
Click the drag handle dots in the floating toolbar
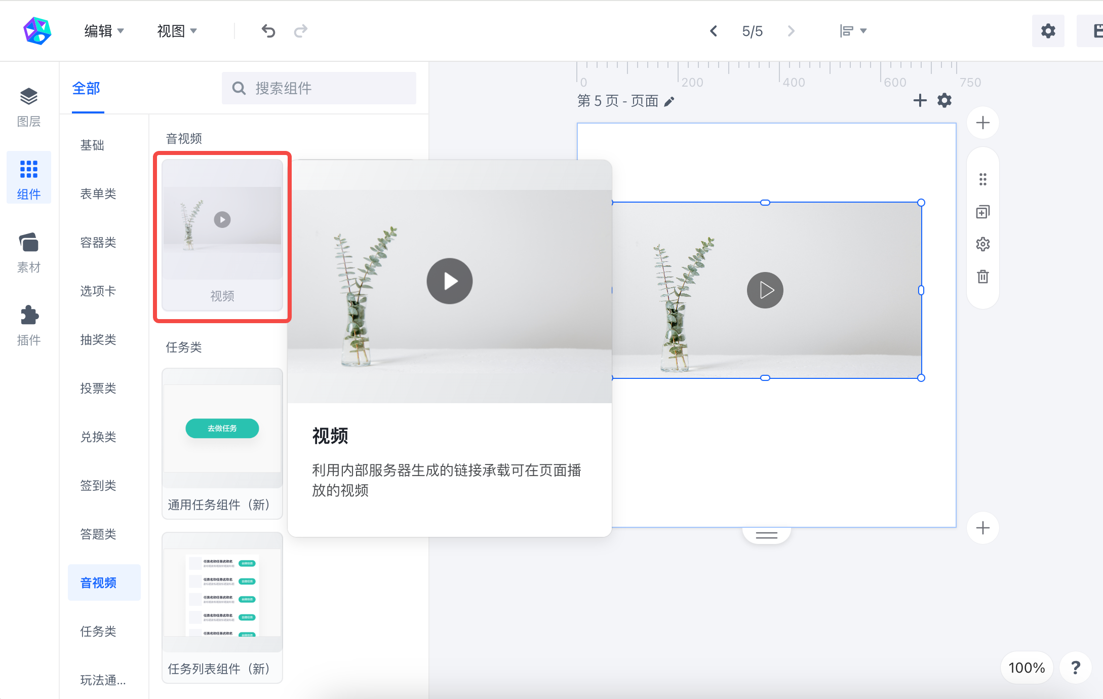click(983, 179)
